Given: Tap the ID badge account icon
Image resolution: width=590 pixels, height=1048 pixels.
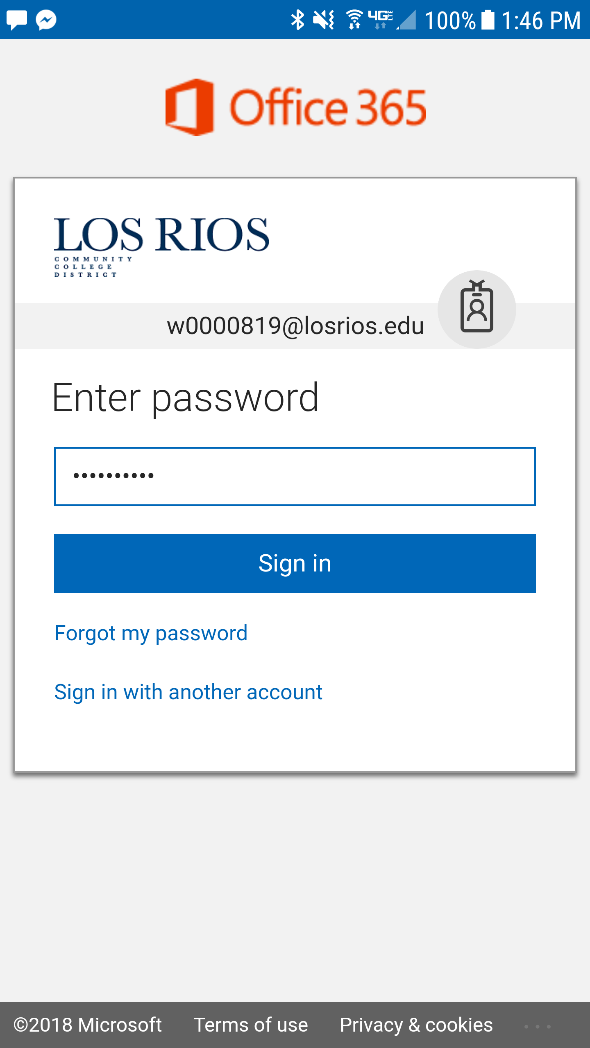Looking at the screenshot, I should click(477, 309).
